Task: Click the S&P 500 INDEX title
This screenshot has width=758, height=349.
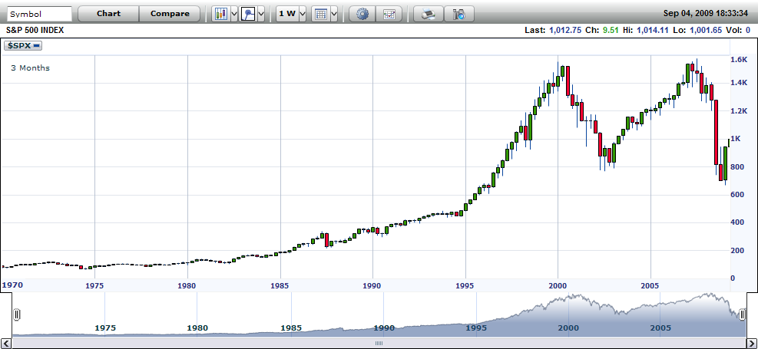Action: [35, 31]
